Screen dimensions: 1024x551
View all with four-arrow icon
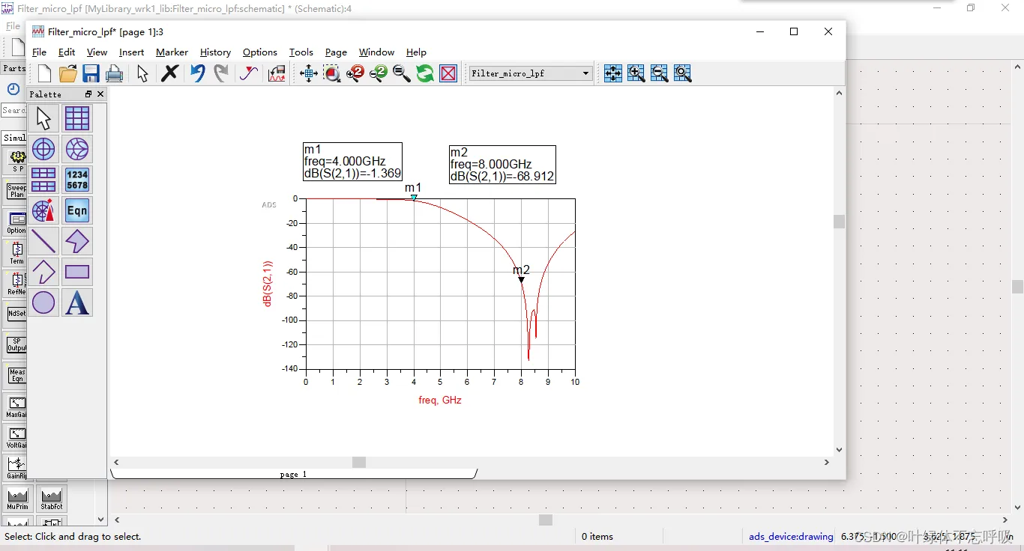coord(309,73)
